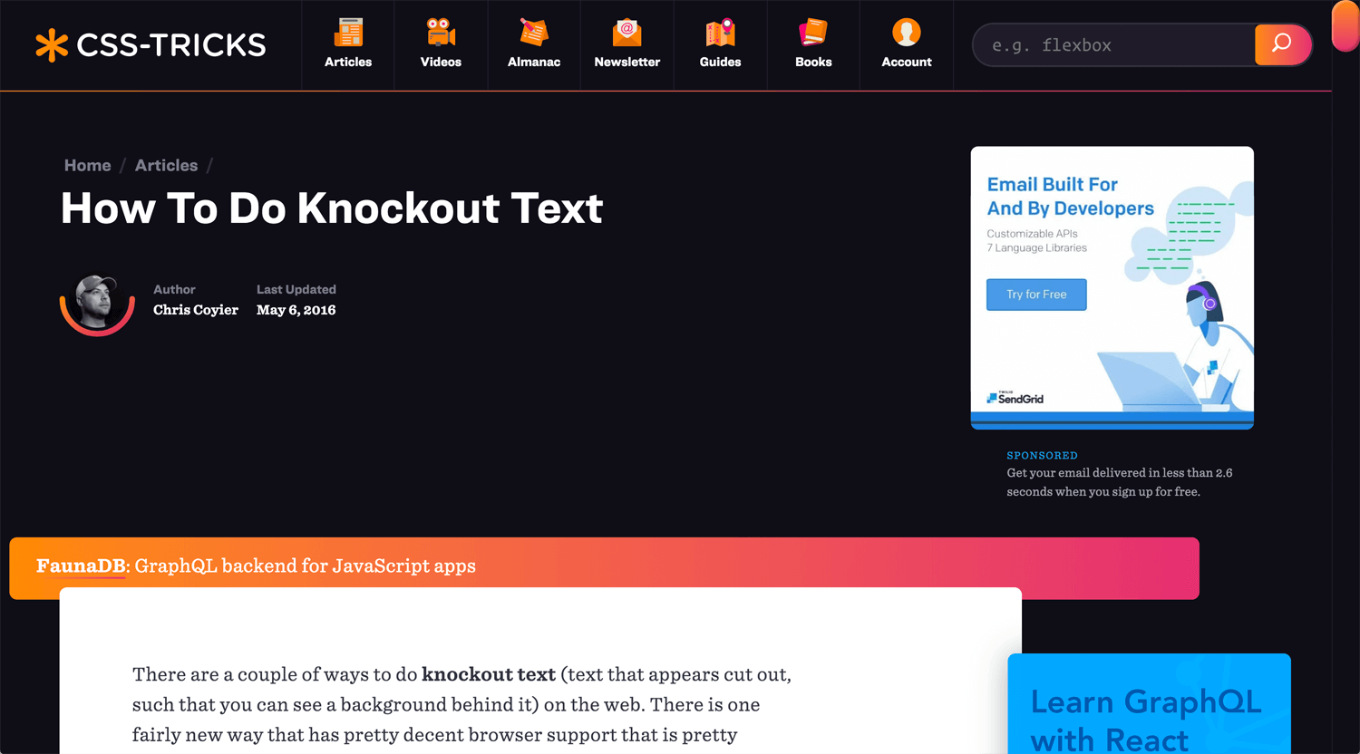Click the 'SPONSORED' label
1360x754 pixels.
click(x=1042, y=456)
